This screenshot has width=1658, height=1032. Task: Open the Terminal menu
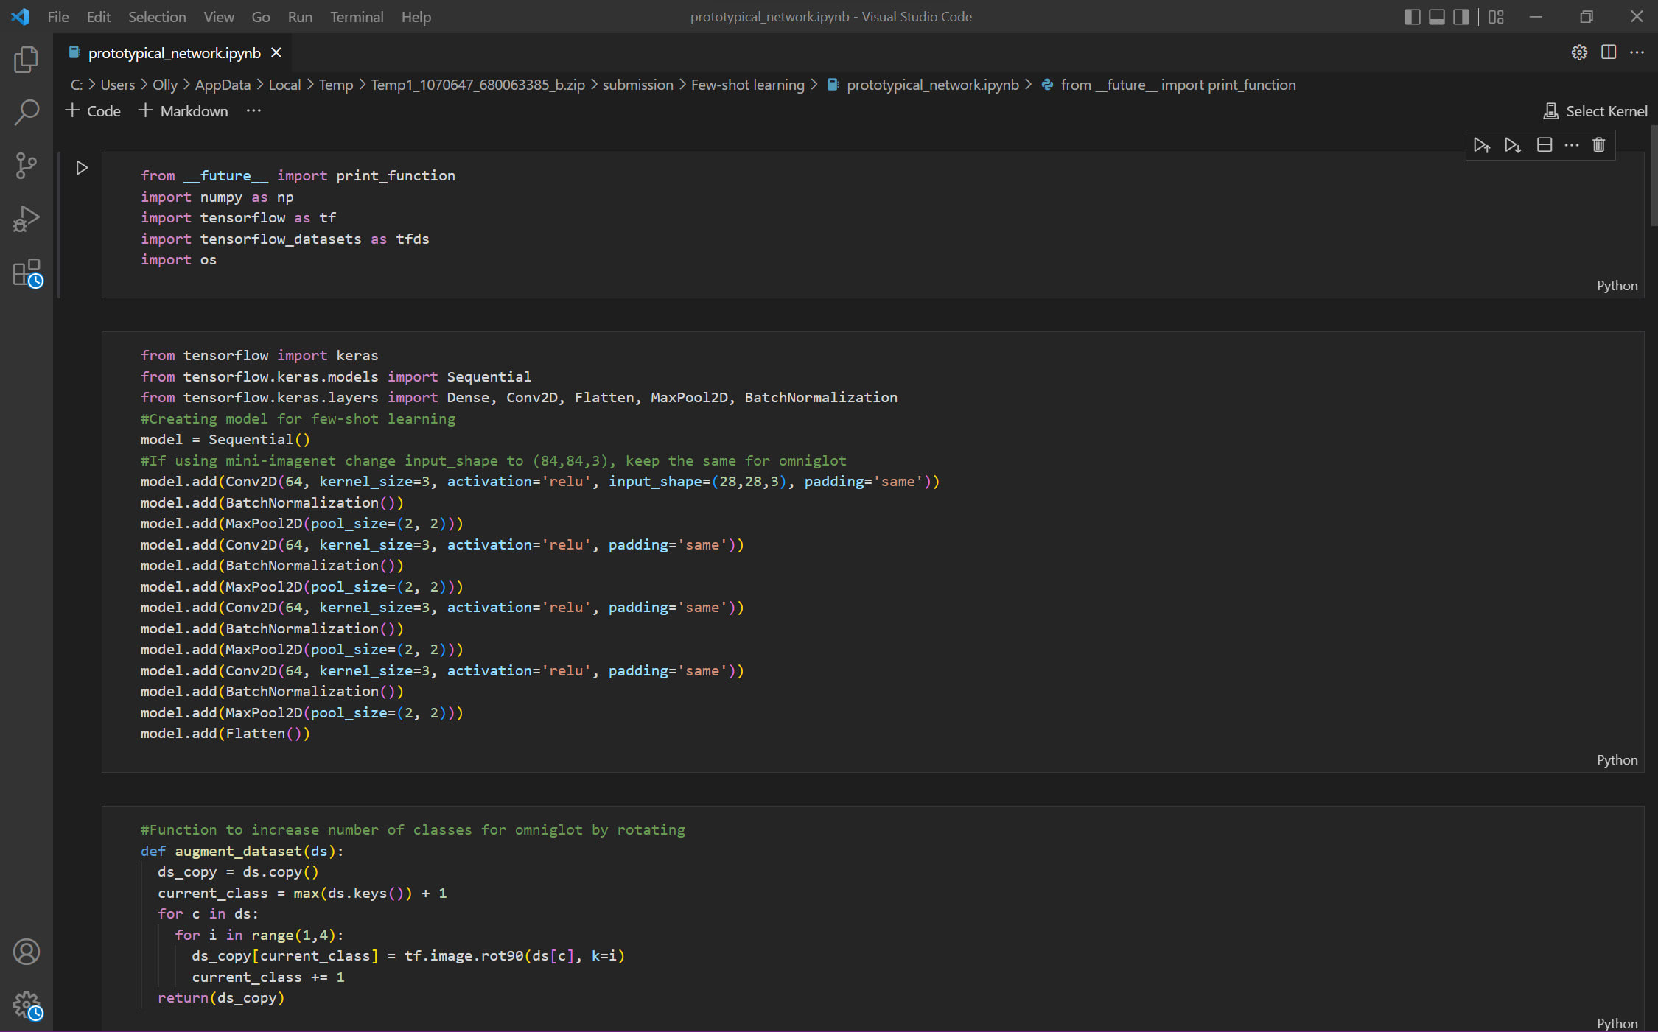356,17
